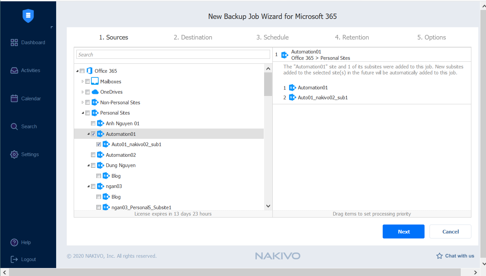Select Auto01_nakivo02_sub1 text in right panel
The image size is (486, 276).
323,98
